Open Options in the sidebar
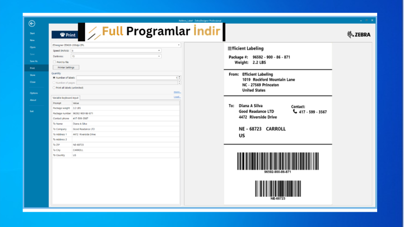Image resolution: width=404 pixels, height=227 pixels. coord(34,93)
